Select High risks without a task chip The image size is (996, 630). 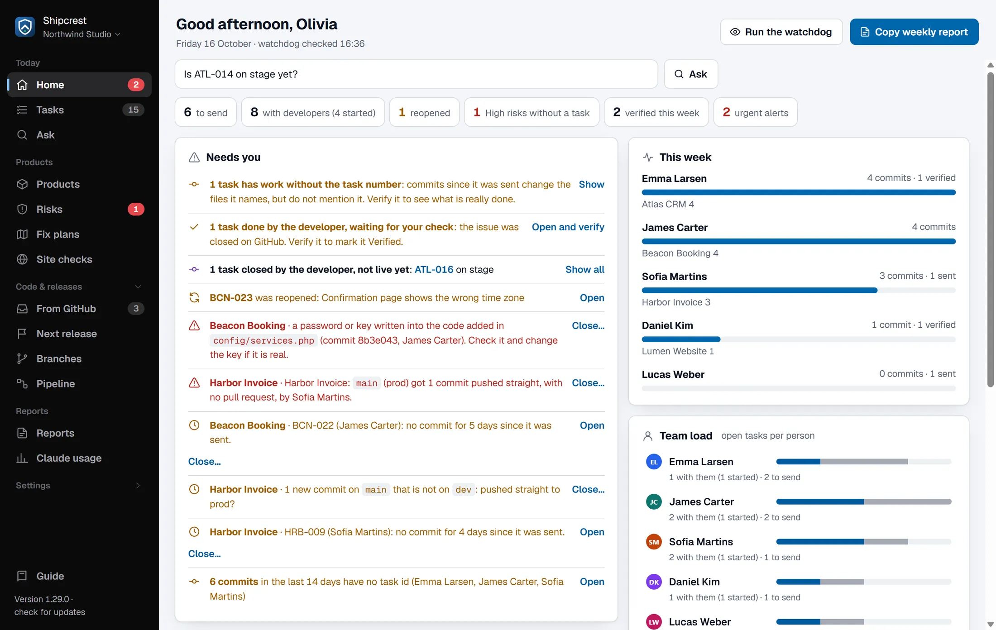pyautogui.click(x=532, y=112)
